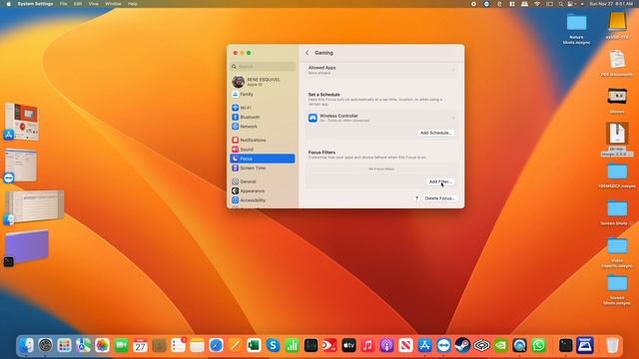Click the settings Search field

click(263, 67)
